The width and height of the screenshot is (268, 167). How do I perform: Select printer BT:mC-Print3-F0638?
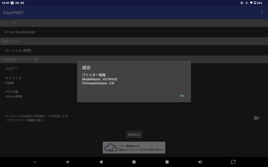coord(20,32)
